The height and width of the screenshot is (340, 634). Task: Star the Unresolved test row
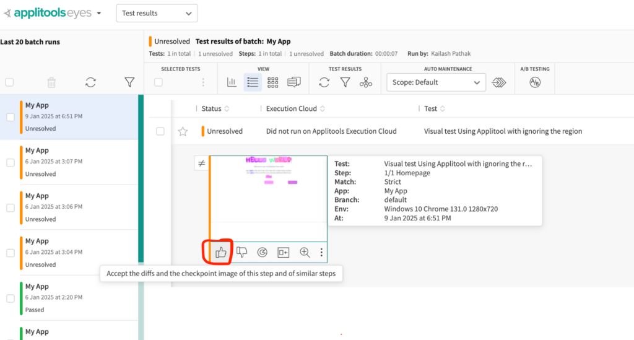point(183,131)
